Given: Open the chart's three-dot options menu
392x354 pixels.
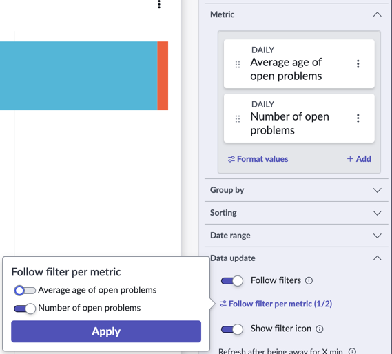Looking at the screenshot, I should [x=159, y=4].
